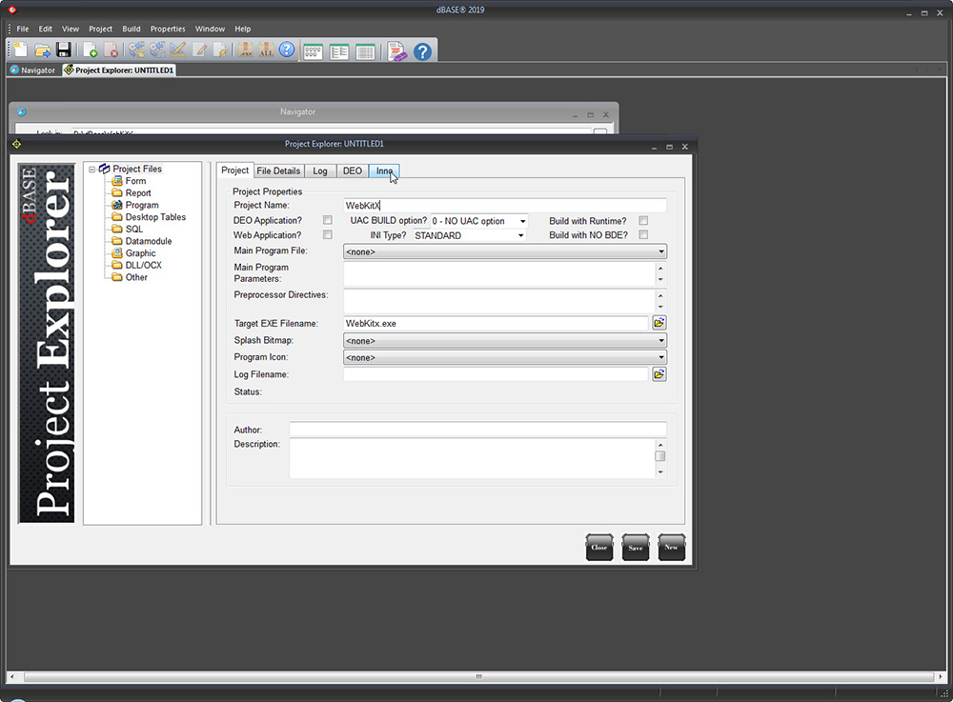Click the first green-header form layout icon

313,51
